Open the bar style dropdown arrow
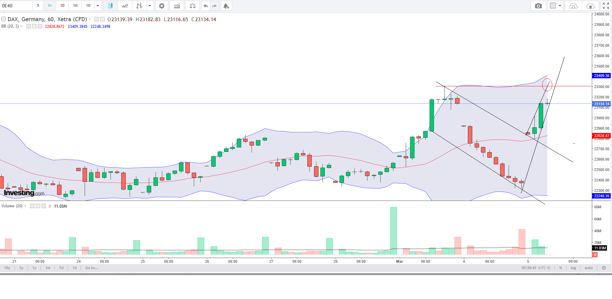The width and height of the screenshot is (612, 299). coord(150,6)
